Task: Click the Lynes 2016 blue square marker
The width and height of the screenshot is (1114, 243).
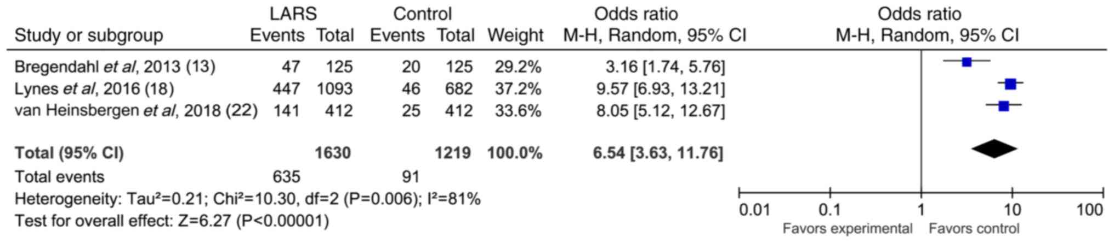Action: tap(1010, 84)
